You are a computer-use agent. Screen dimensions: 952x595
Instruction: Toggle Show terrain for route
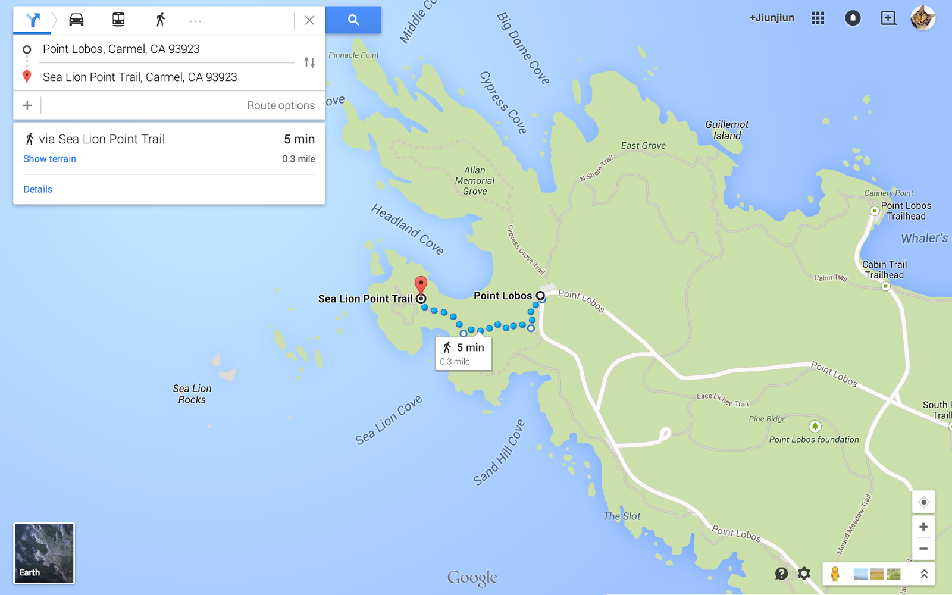[x=50, y=159]
